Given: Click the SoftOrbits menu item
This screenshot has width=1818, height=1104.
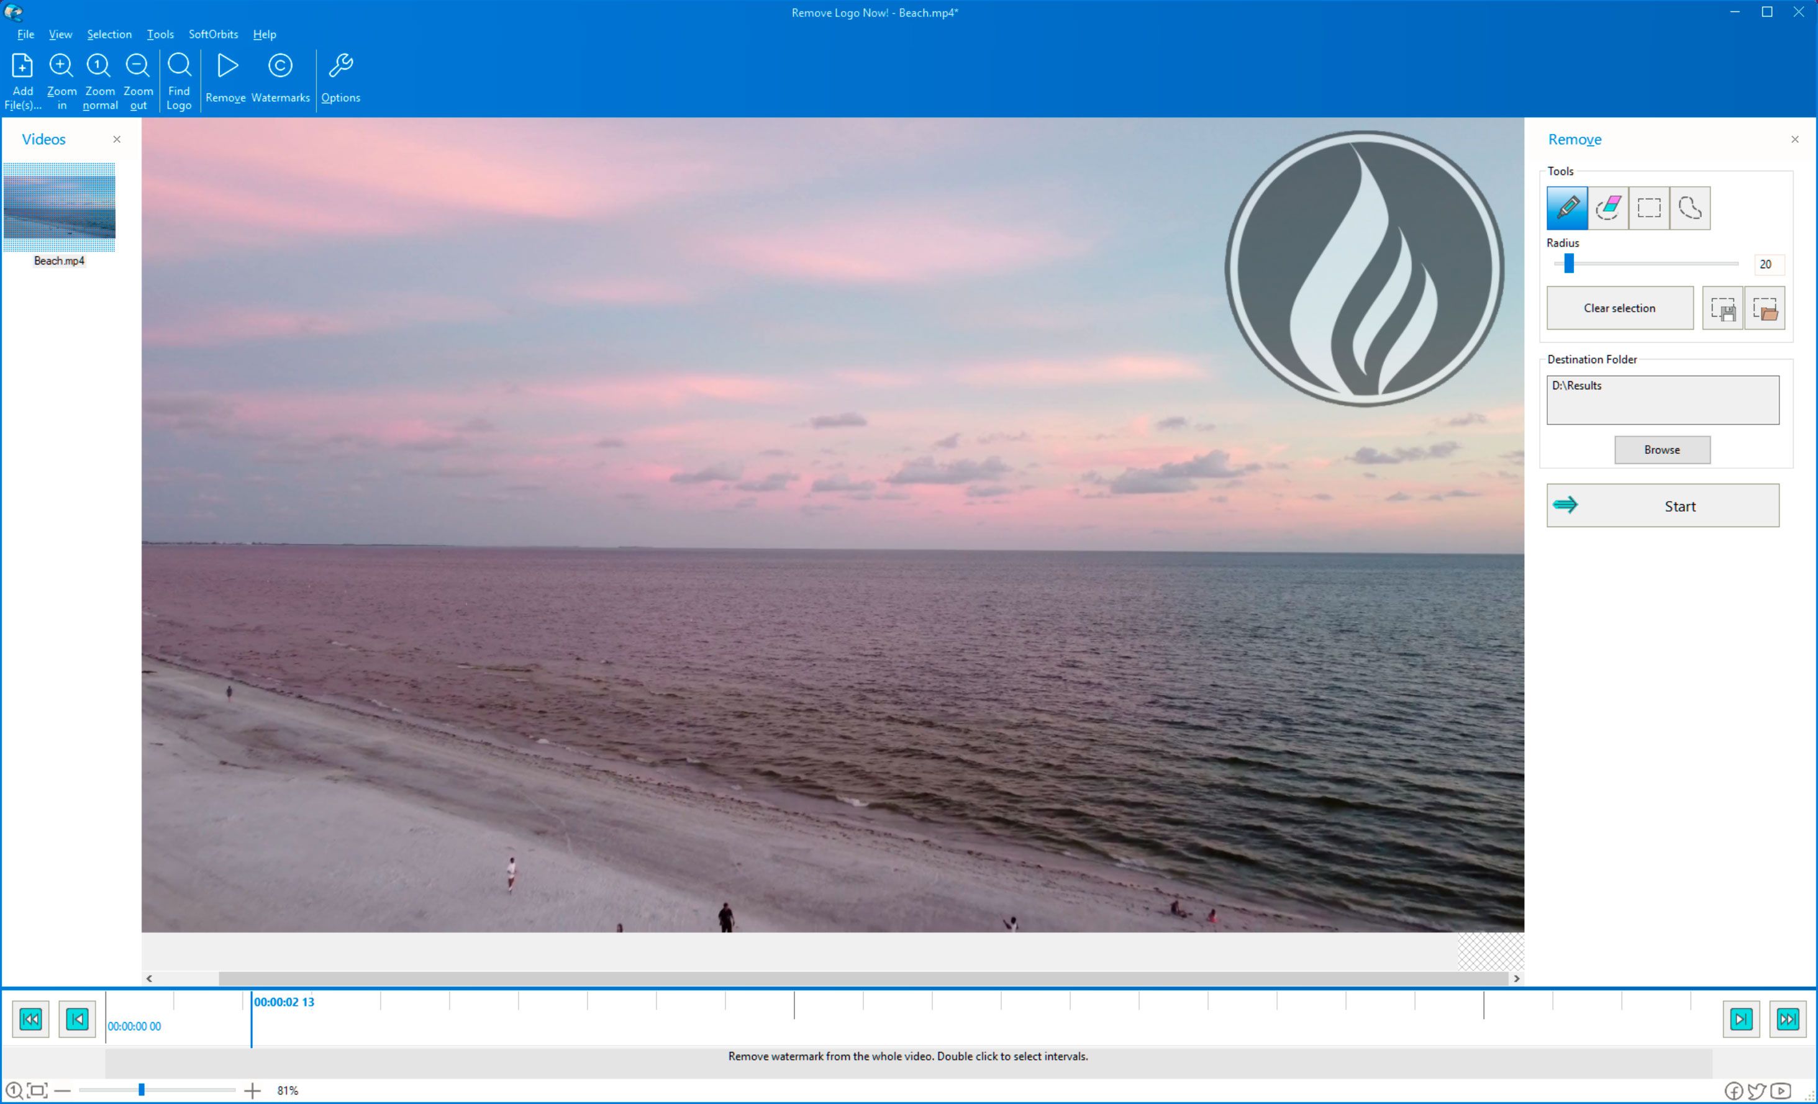Looking at the screenshot, I should (212, 32).
